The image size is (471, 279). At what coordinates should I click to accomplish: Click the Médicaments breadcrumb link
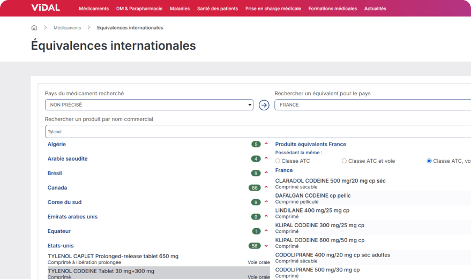click(68, 28)
